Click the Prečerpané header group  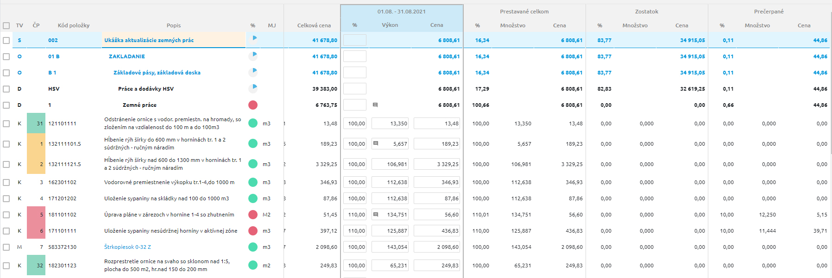coord(769,12)
